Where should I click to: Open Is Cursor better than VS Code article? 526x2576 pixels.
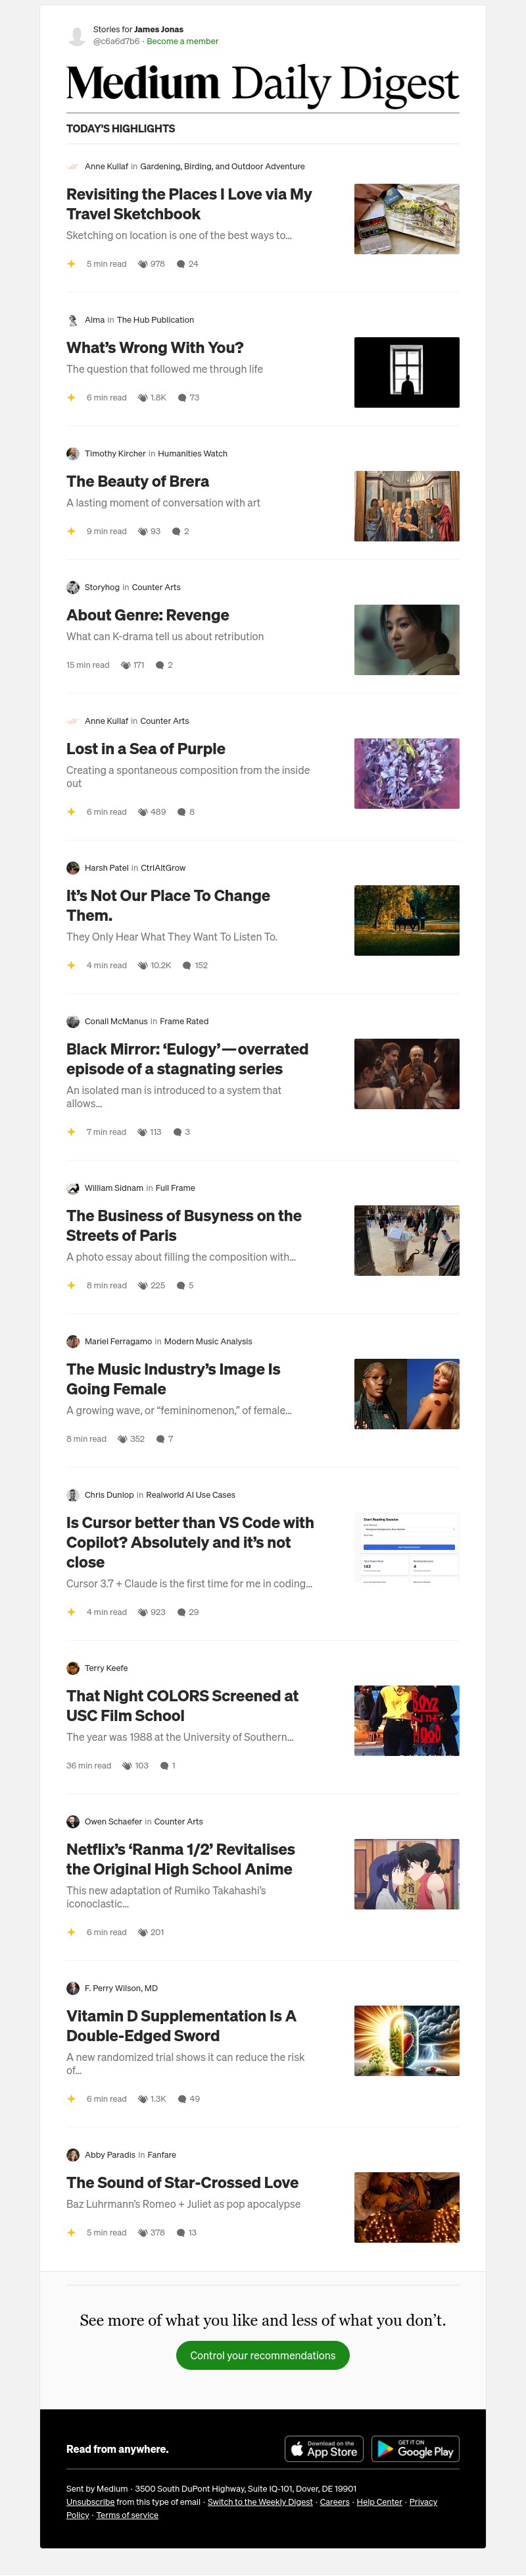pyautogui.click(x=189, y=1542)
